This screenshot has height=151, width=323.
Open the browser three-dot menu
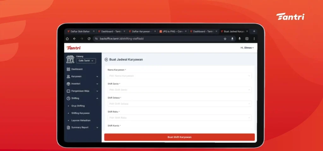pyautogui.click(x=254, y=39)
